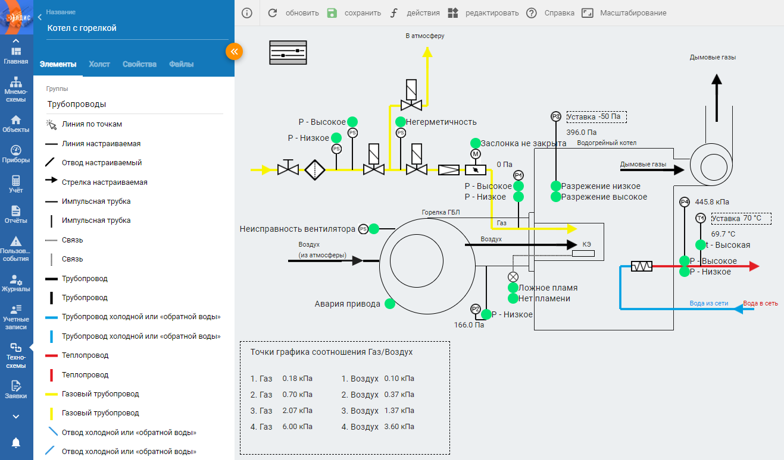This screenshot has height=460, width=784.
Task: Open the Главная sidebar section
Action: tap(16, 55)
